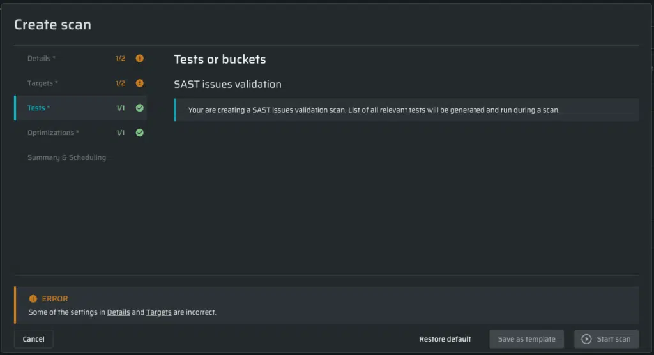
Task: Cancel the scan creation
Action: (x=33, y=339)
